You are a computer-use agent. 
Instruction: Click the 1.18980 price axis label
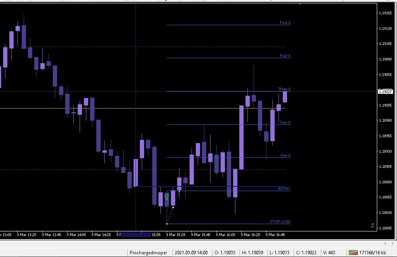pos(385,121)
